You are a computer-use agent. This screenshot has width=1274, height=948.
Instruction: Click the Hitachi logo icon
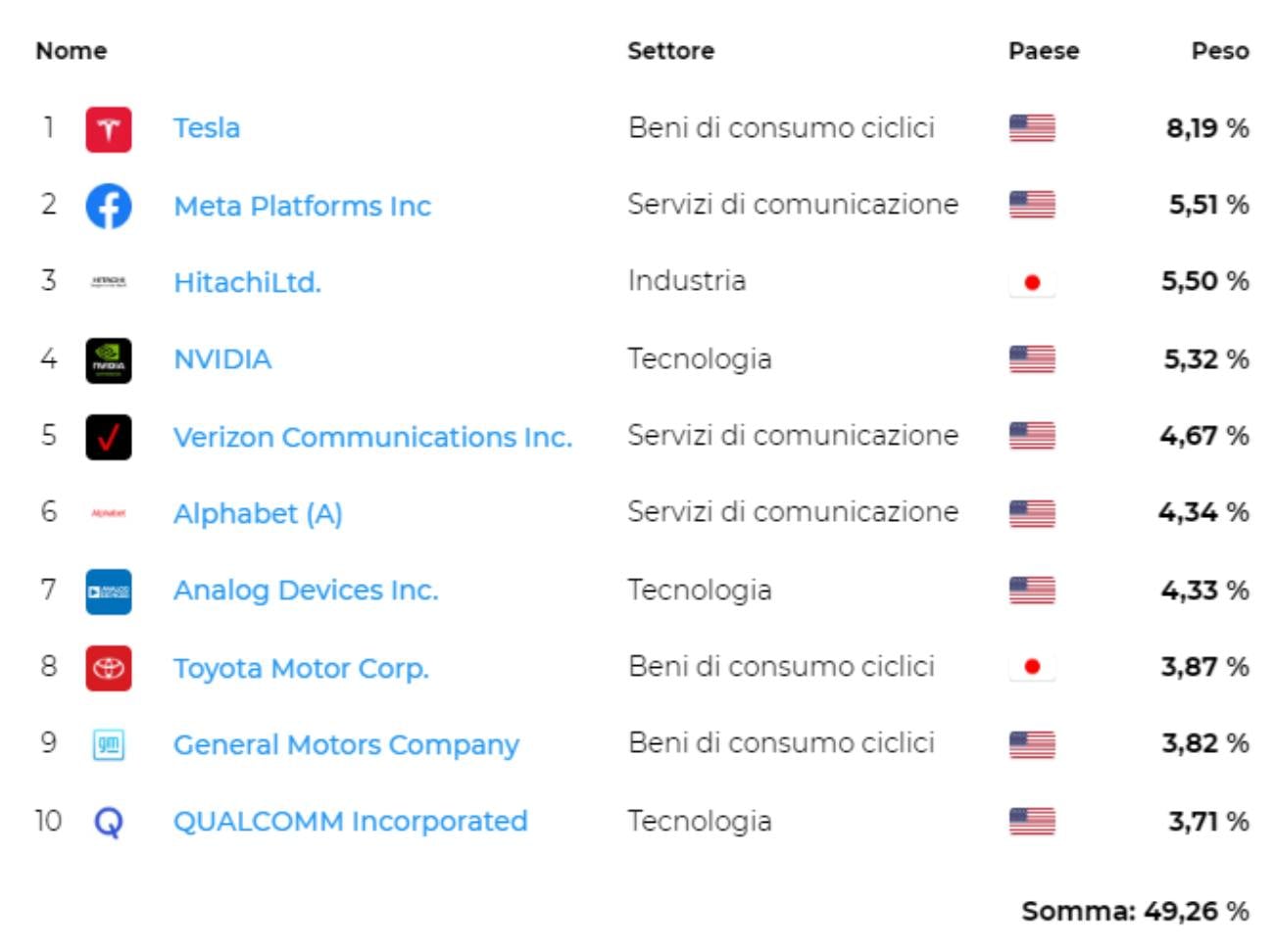[x=108, y=282]
